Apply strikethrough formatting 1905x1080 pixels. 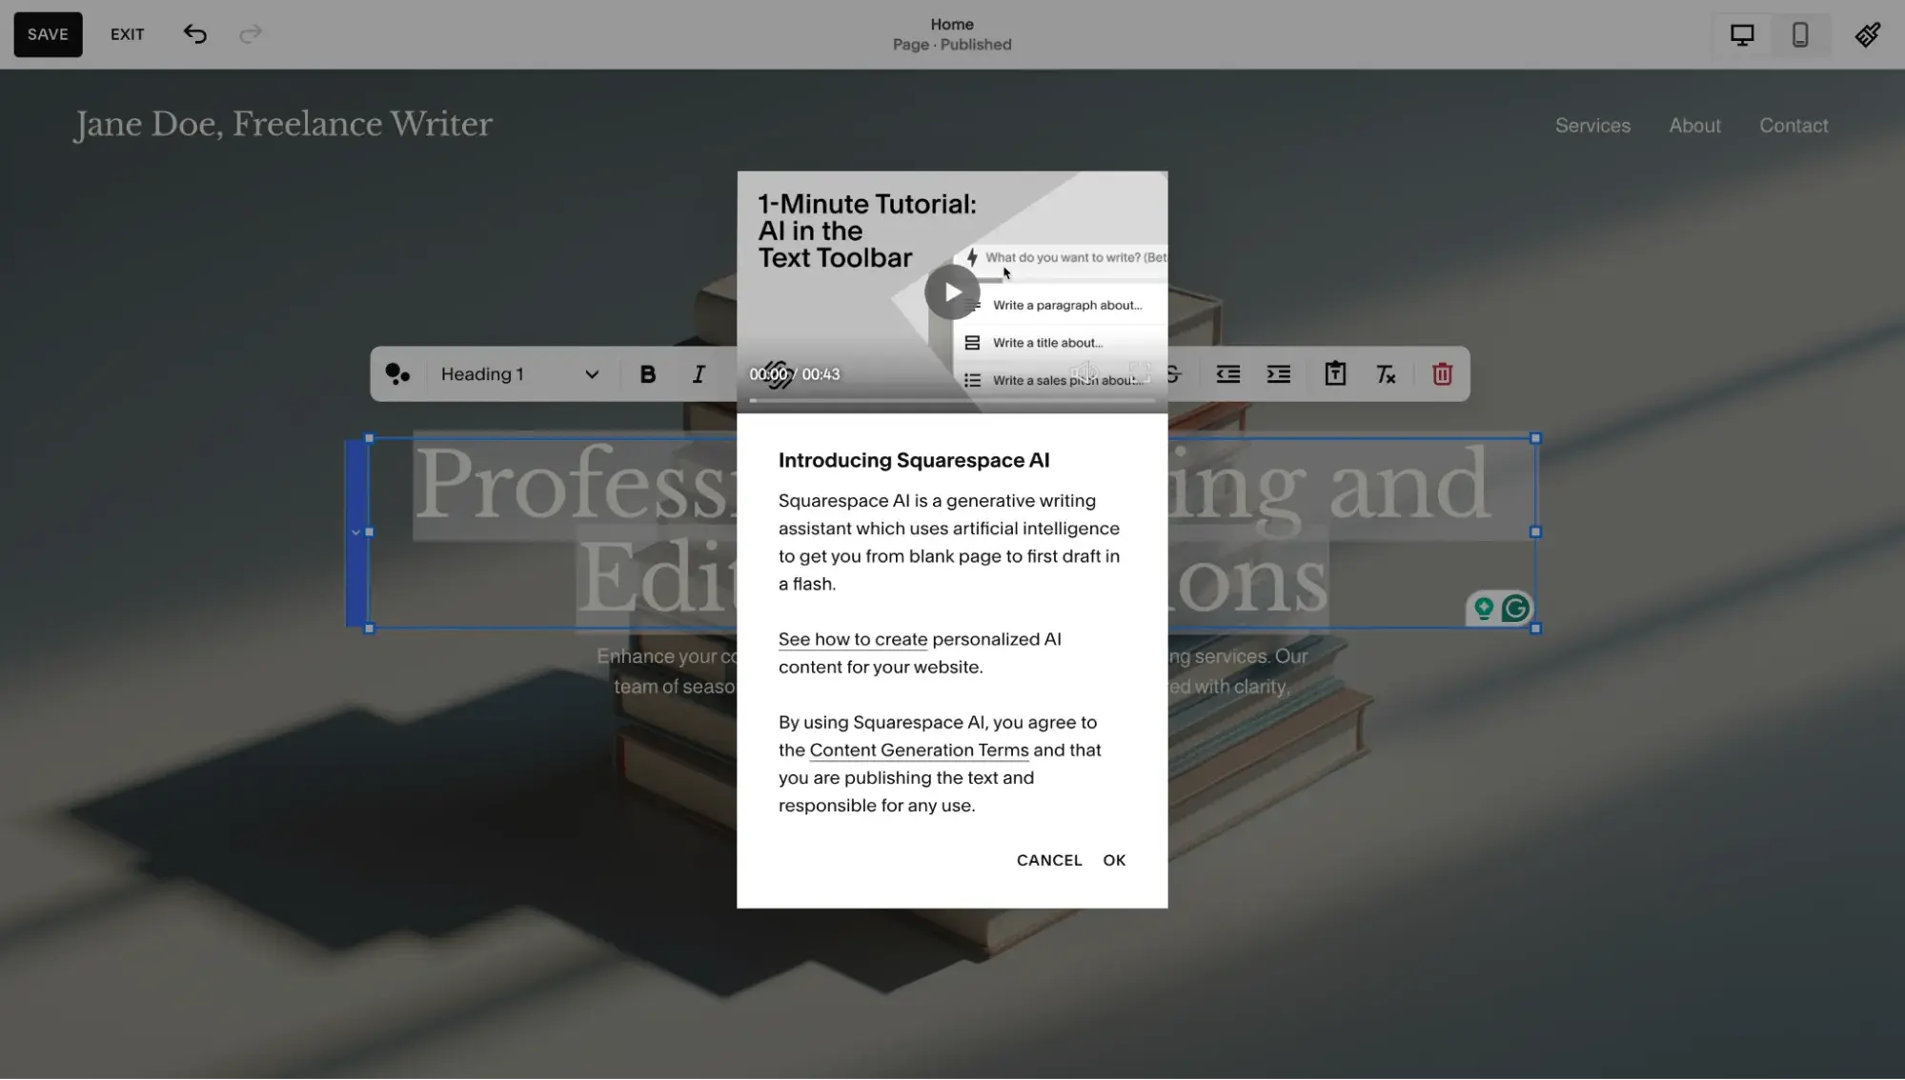pyautogui.click(x=1173, y=374)
